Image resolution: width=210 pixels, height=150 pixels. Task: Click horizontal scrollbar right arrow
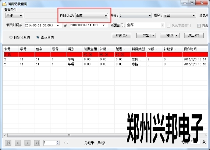[206, 135]
